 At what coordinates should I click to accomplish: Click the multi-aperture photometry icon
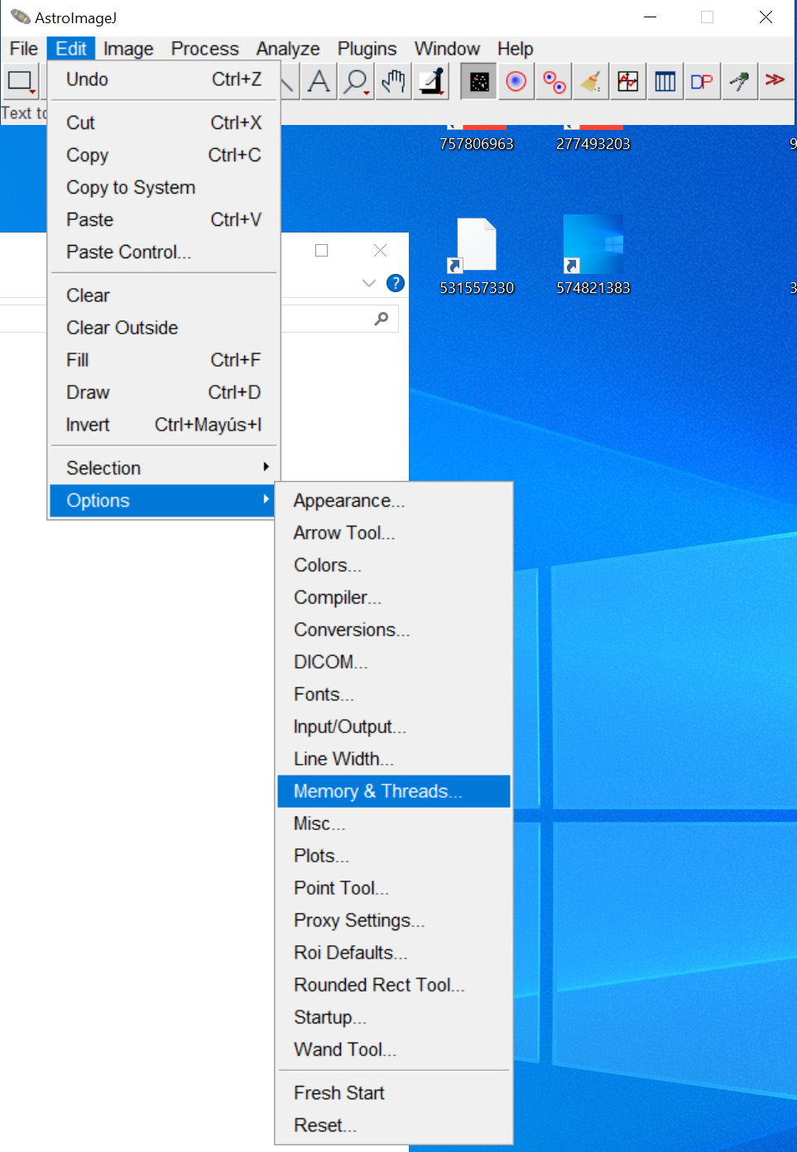(554, 81)
